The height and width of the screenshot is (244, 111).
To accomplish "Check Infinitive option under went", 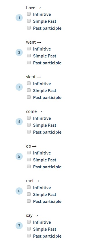I will pos(29,49).
